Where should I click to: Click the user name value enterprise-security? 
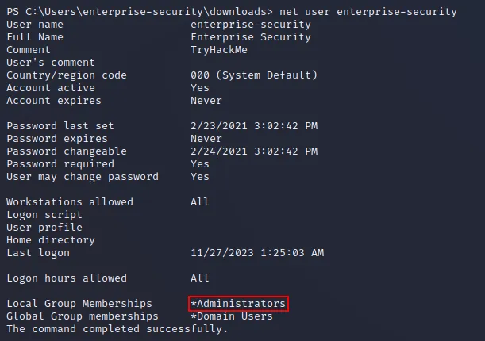pyautogui.click(x=251, y=25)
